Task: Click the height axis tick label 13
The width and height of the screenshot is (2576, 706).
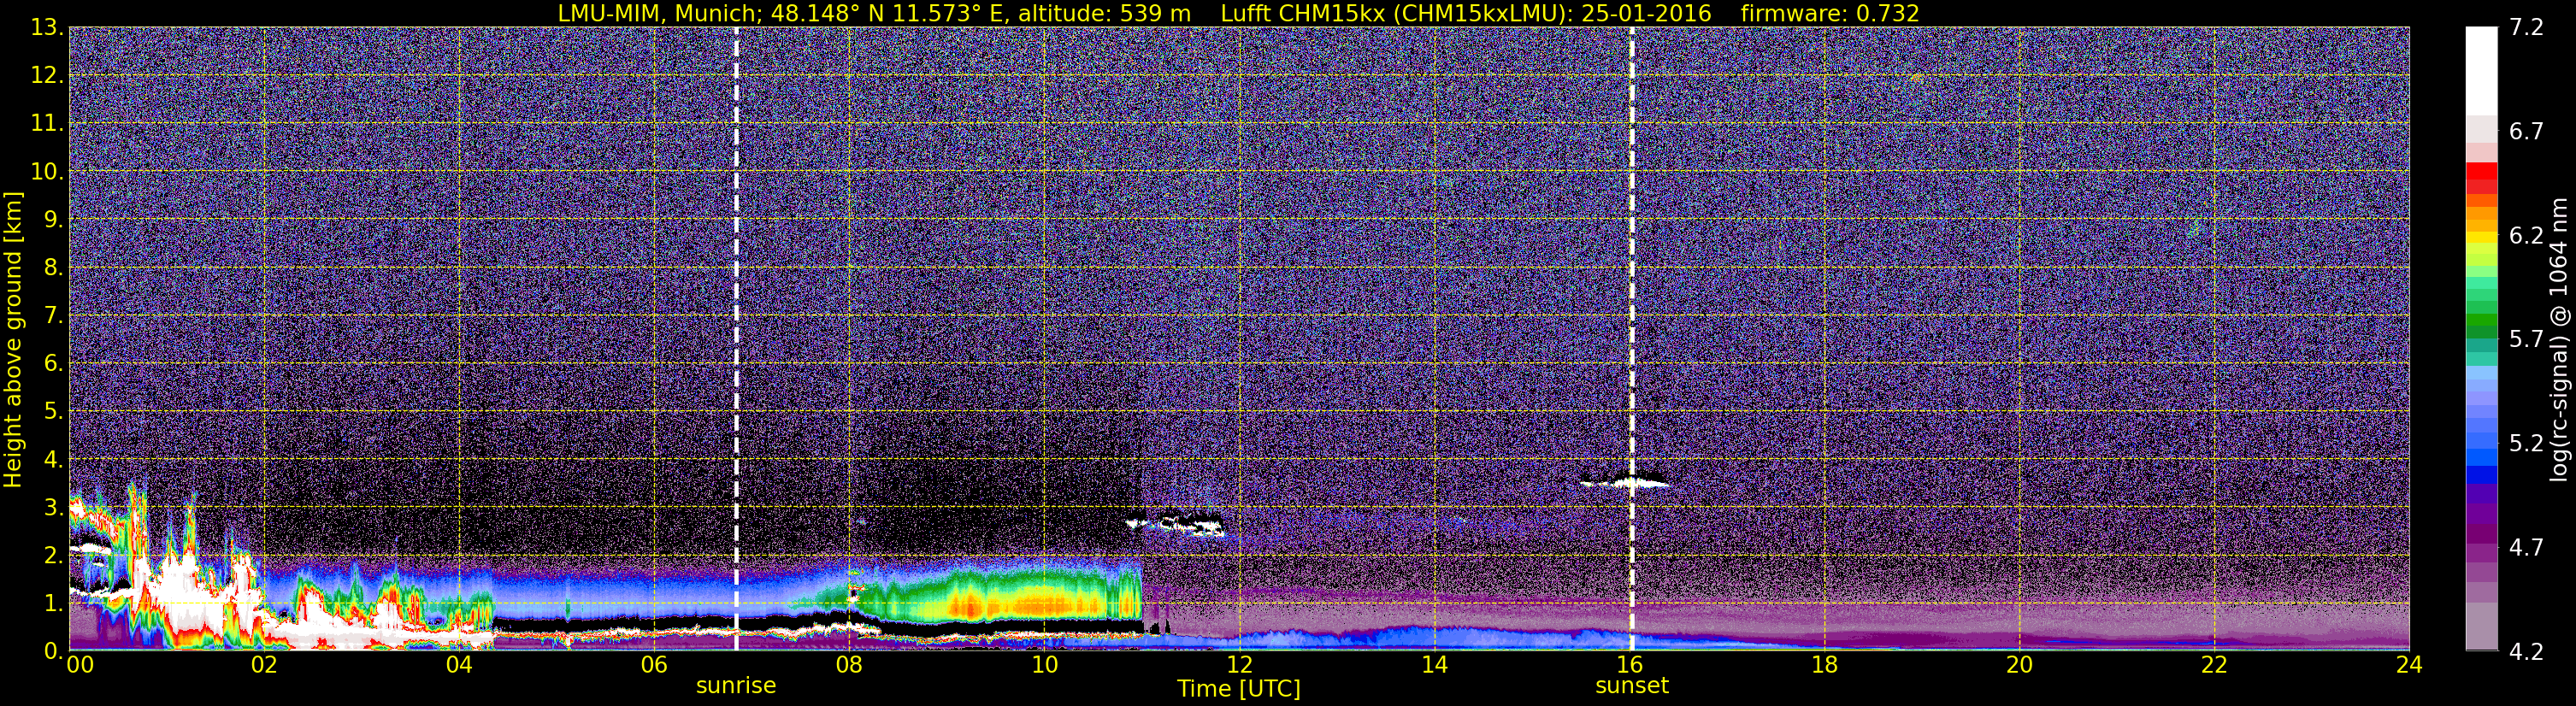Action: [46, 27]
